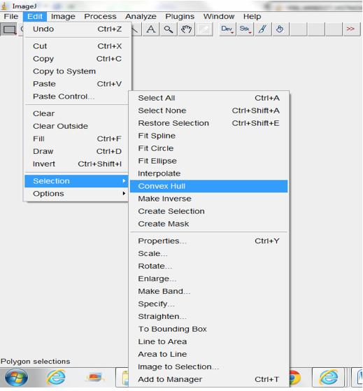Open the Specify selection dialog

click(208, 304)
